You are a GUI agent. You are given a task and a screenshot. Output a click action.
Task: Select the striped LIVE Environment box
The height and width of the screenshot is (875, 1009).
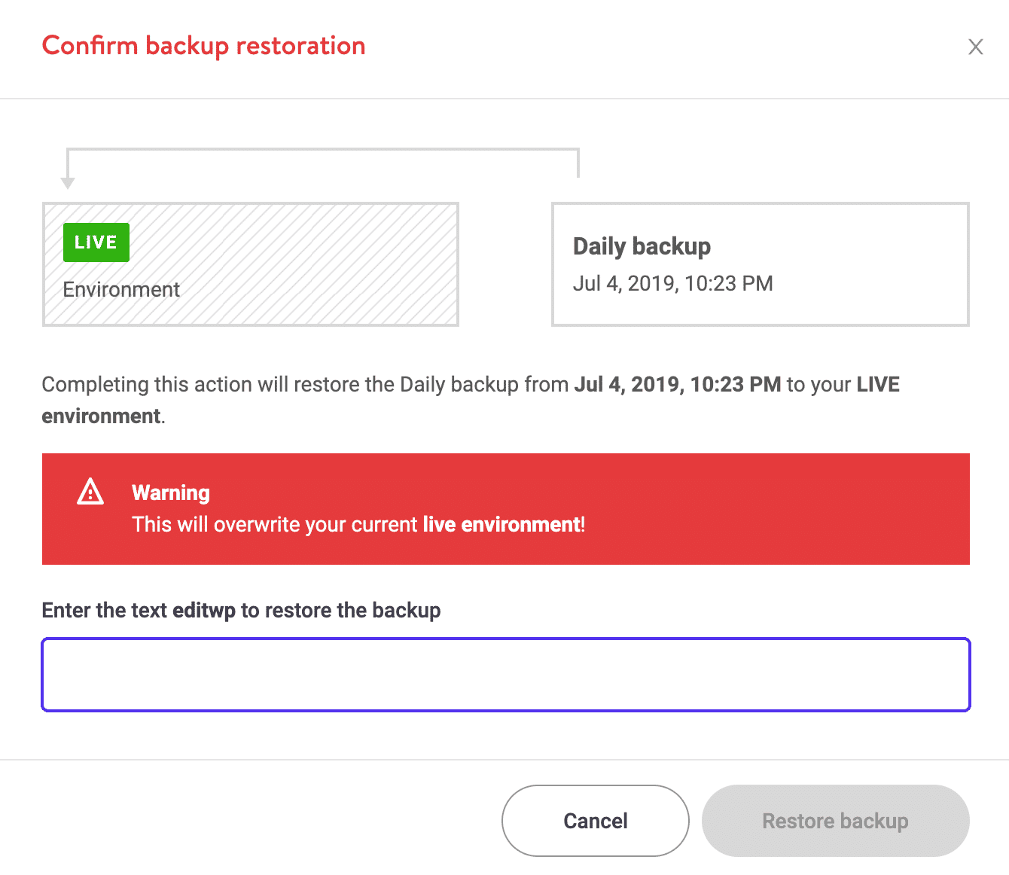[251, 264]
